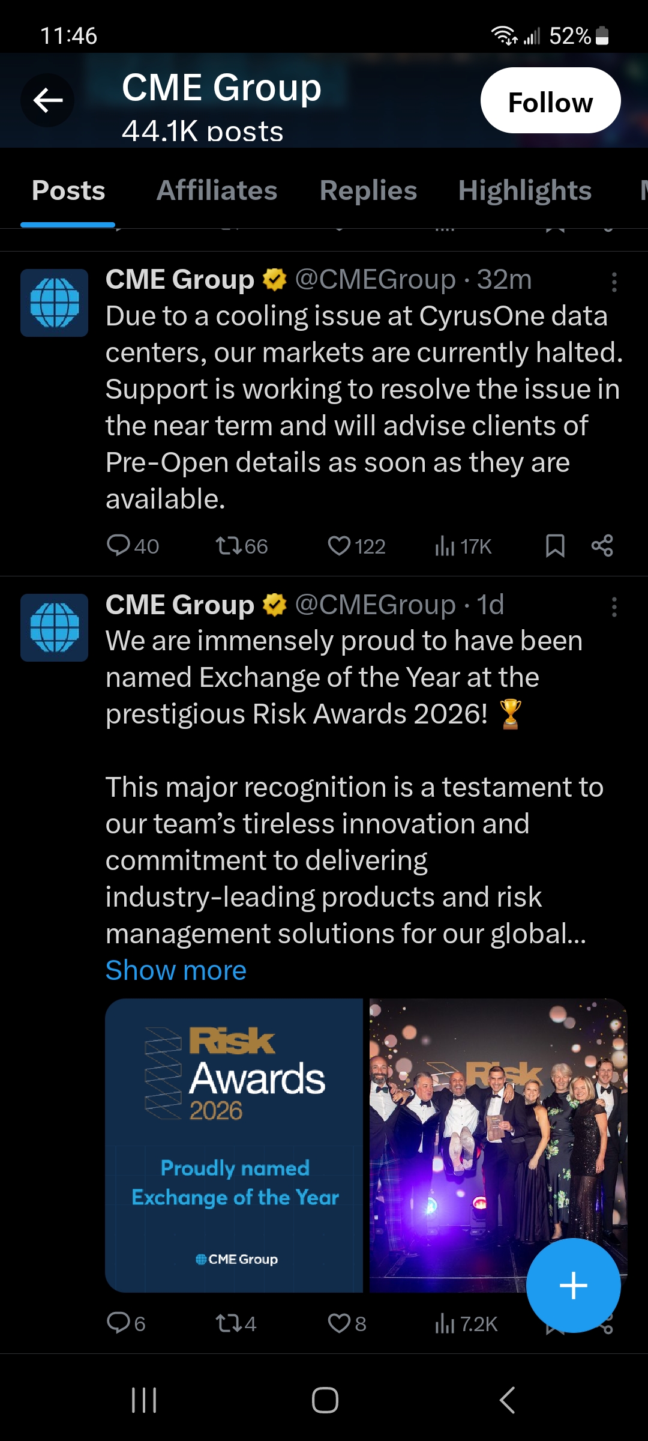
Task: Expand the Risk Awards post with Show more
Action: (176, 970)
